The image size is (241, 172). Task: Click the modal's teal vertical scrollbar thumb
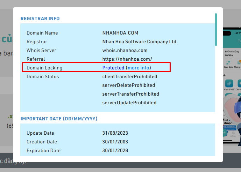tap(216, 30)
